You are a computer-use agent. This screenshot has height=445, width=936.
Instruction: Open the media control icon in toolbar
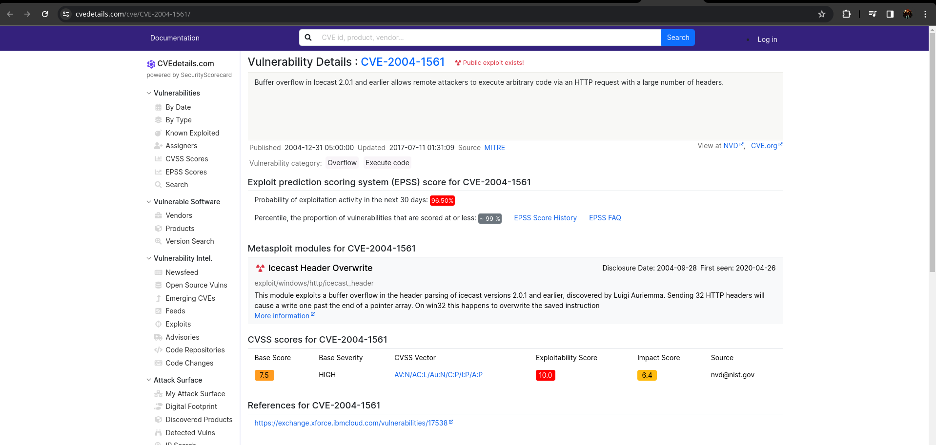point(873,14)
